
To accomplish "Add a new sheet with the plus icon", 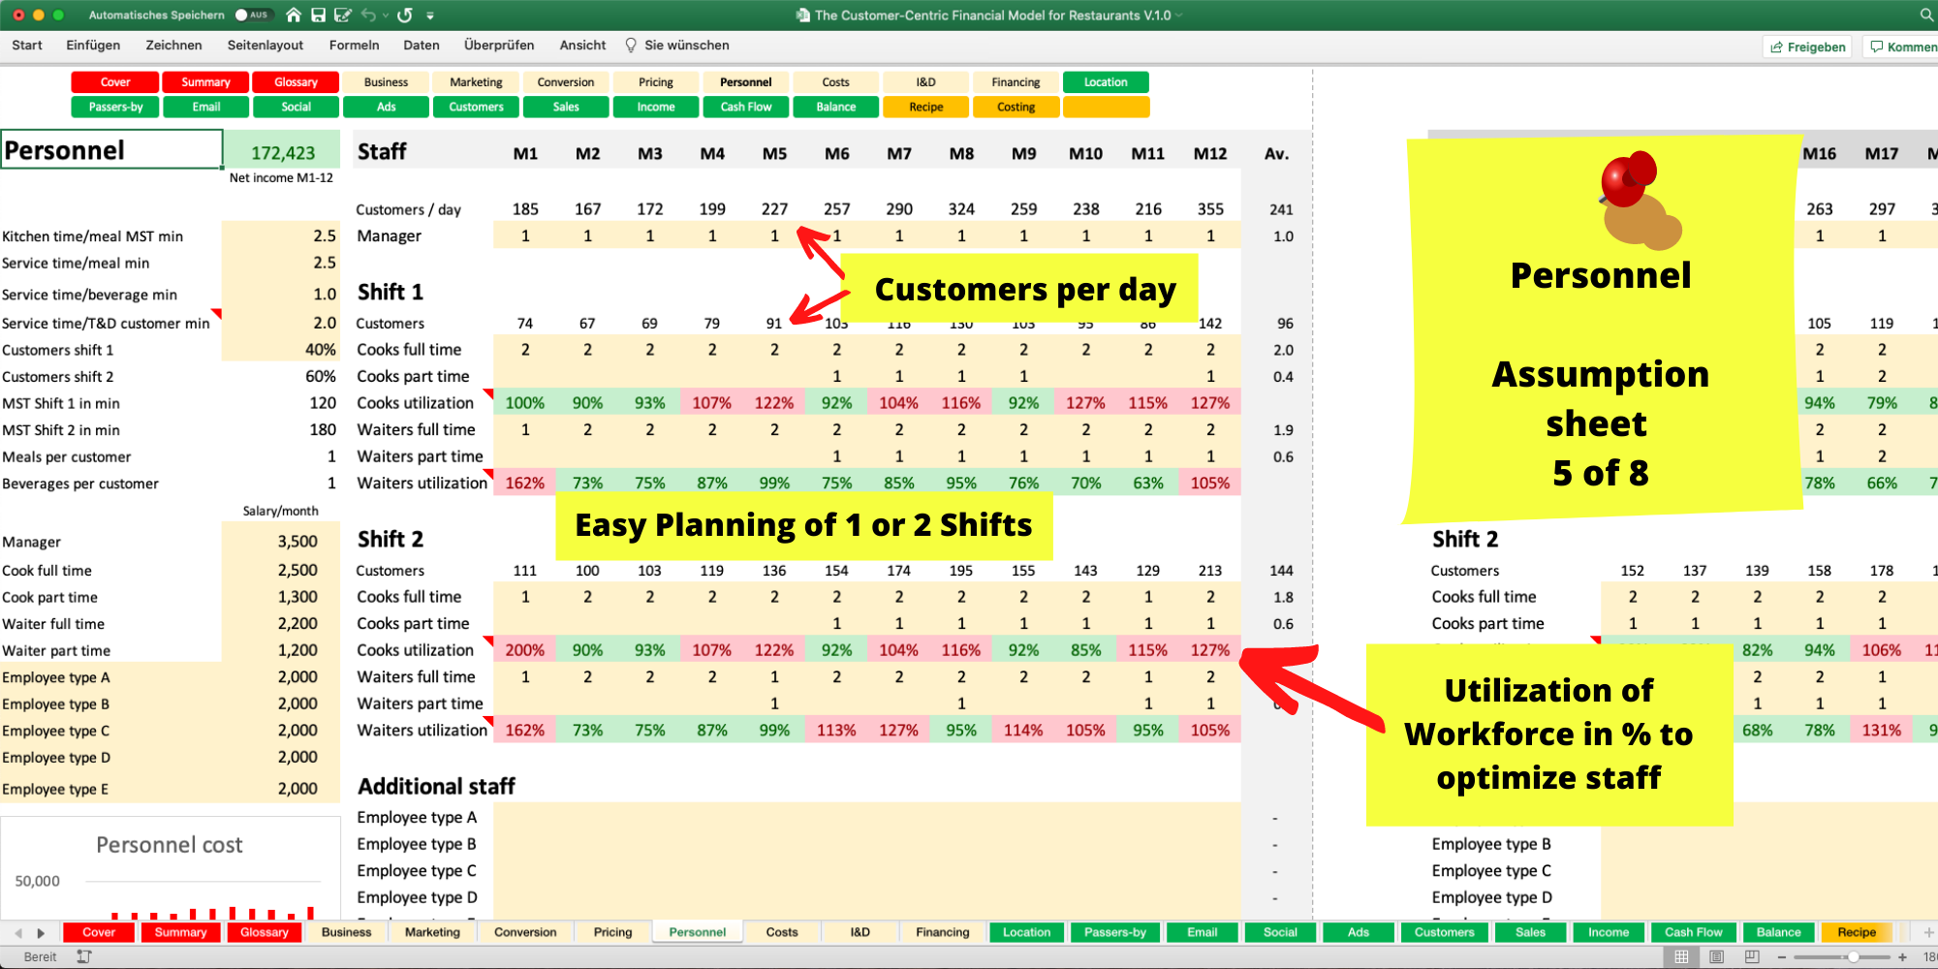I will tap(1928, 932).
